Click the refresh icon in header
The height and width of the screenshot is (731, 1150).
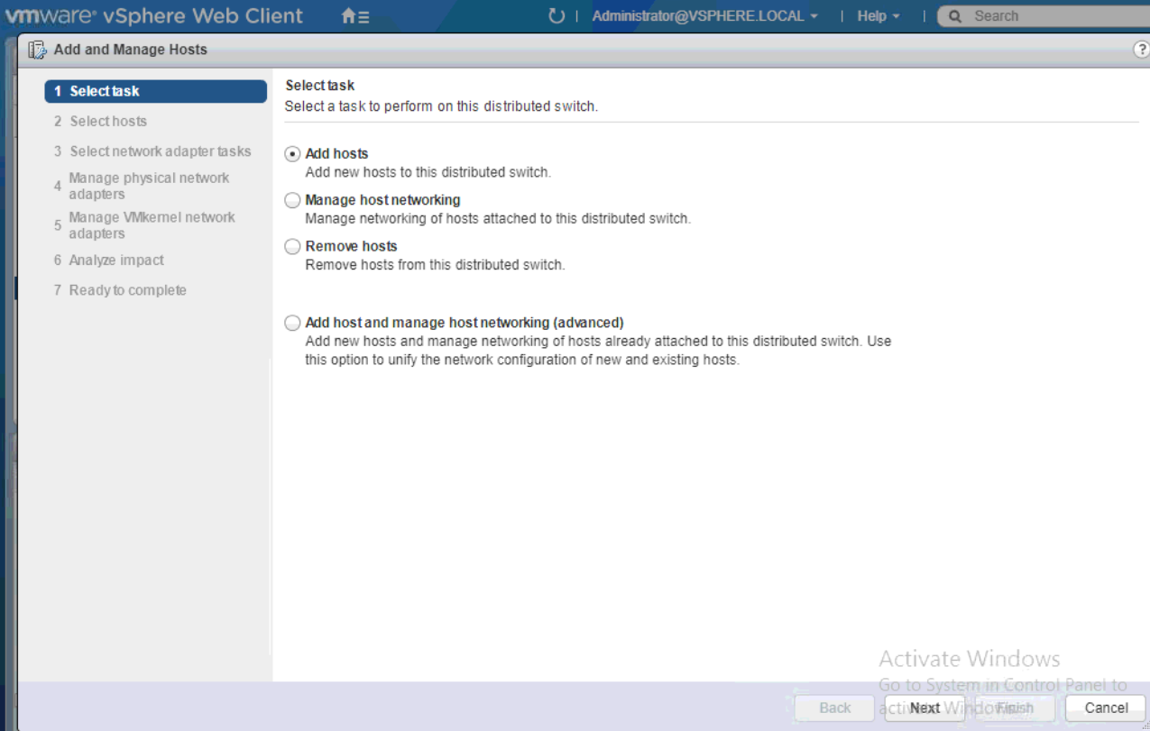coord(557,16)
